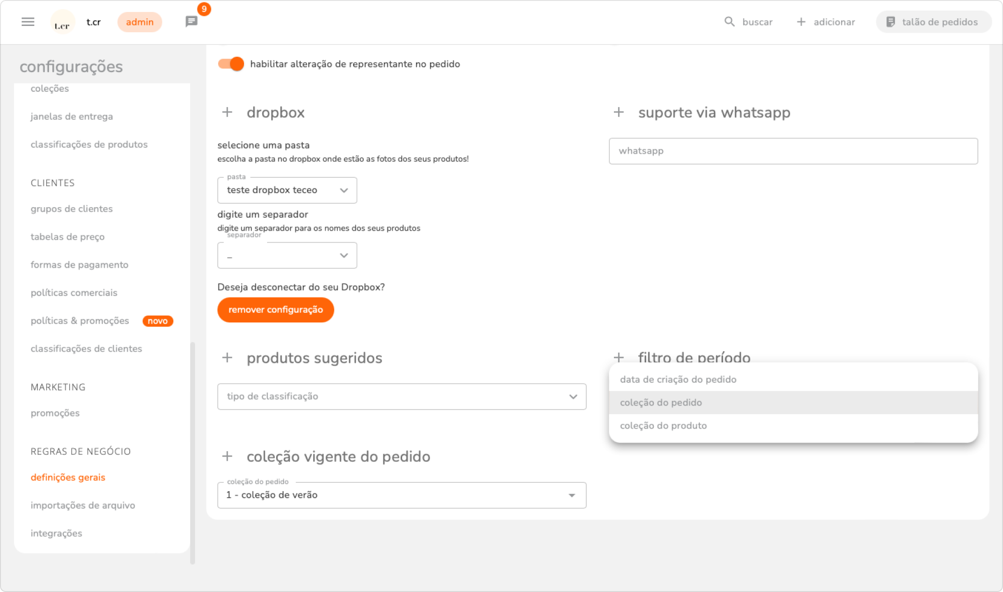Viewport: 1003px width, 592px height.
Task: Click the whatsapp input field
Action: click(793, 151)
